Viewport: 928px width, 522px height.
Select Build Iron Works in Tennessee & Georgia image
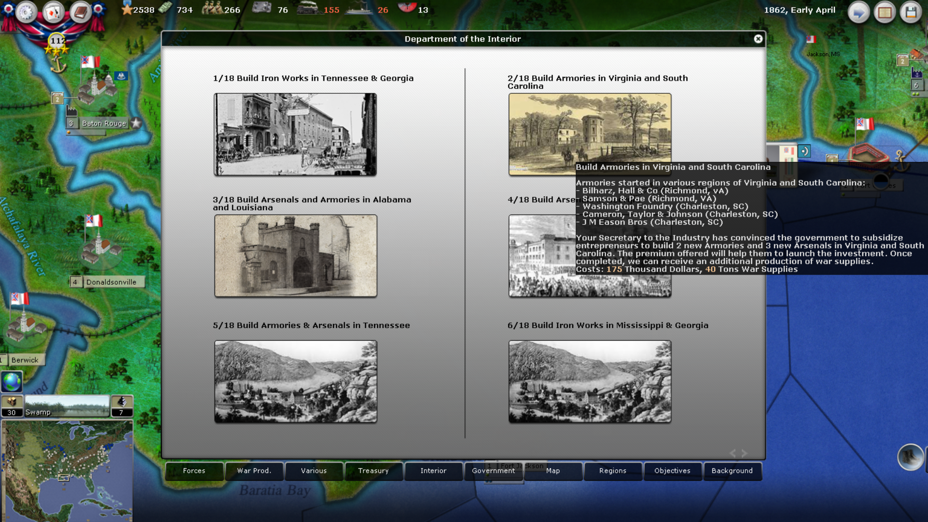coord(295,134)
